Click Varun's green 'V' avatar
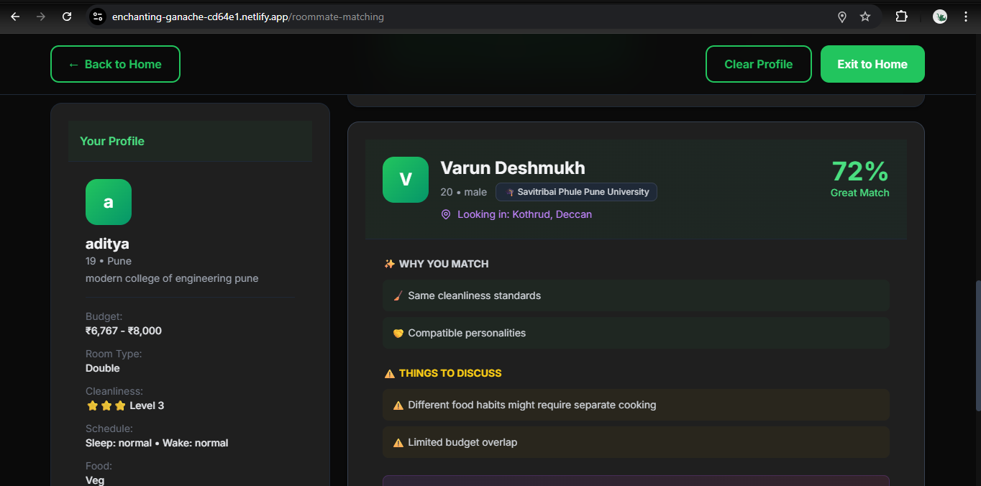 coord(406,180)
